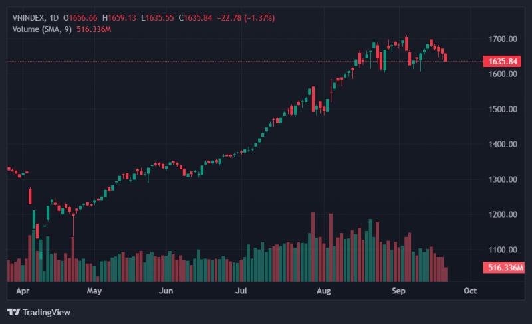
Task: Click the TradingView logo icon
Action: coord(13,312)
